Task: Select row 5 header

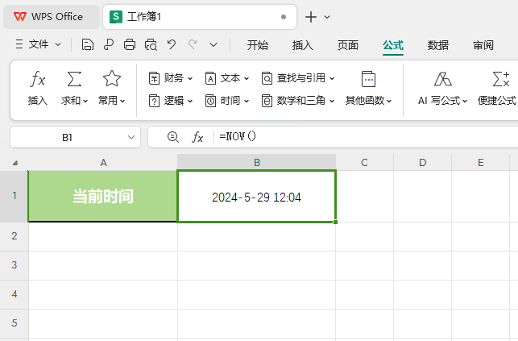Action: 15,323
